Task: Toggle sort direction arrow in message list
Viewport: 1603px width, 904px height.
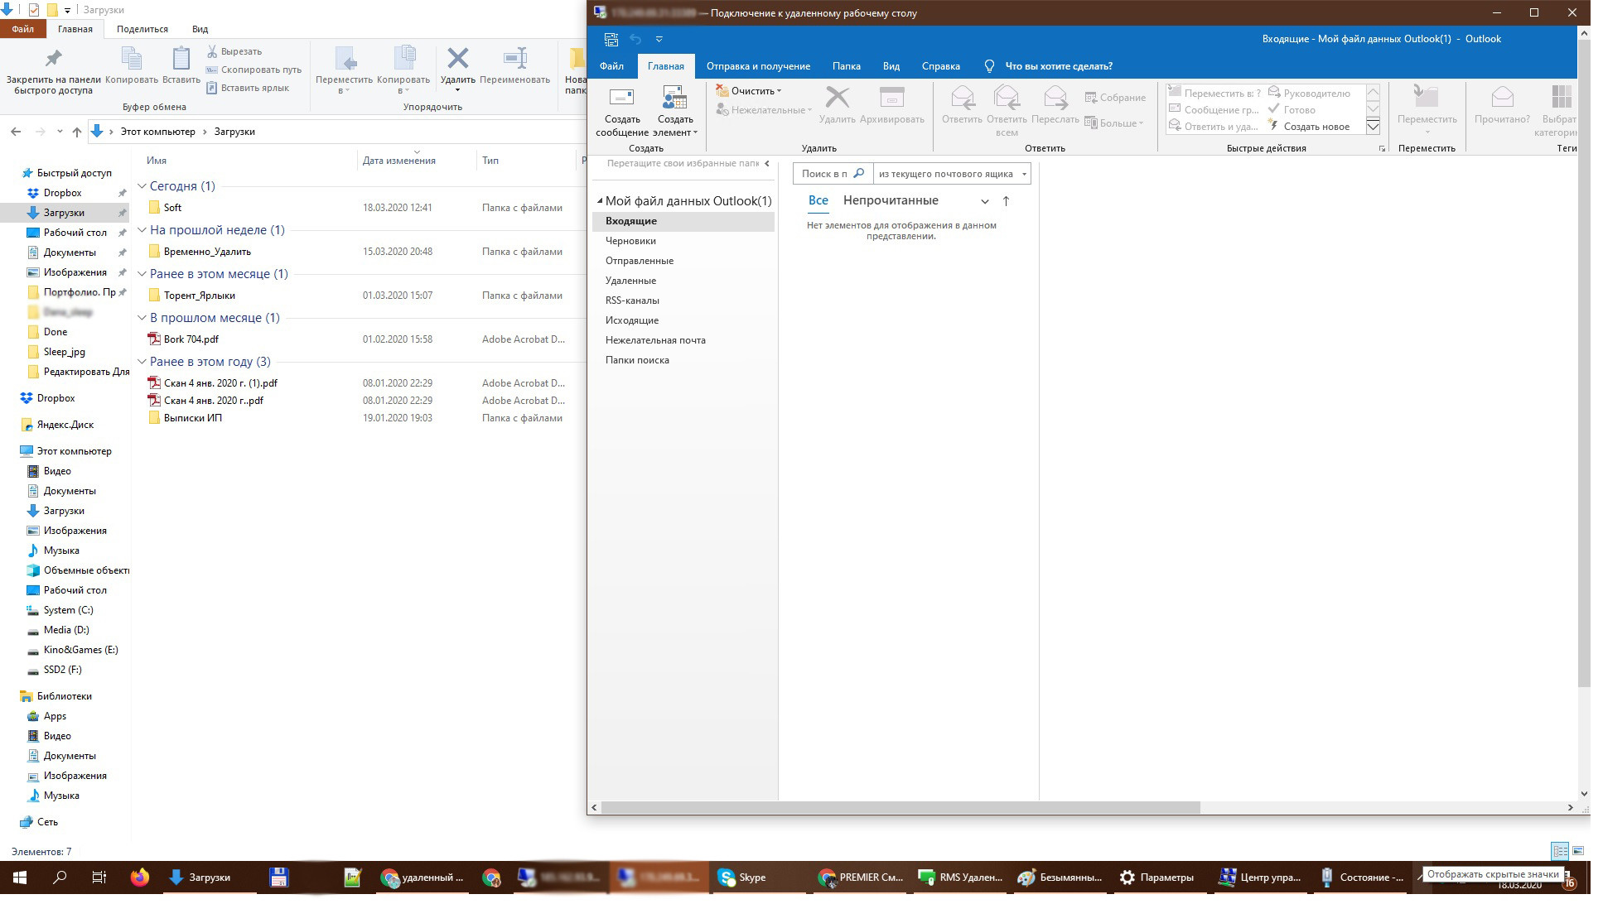Action: tap(1006, 201)
